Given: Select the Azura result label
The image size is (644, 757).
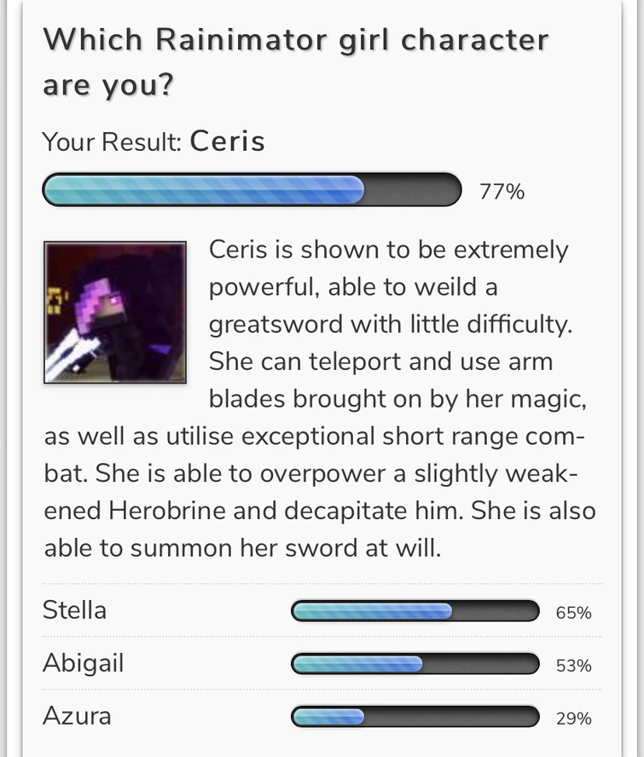Looking at the screenshot, I should (x=77, y=716).
